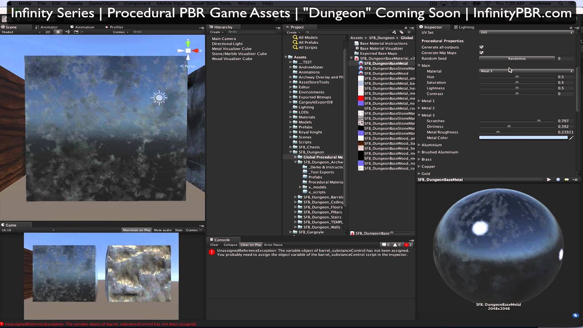Select SFB_DungeonBaseStoneMar substance material icon

[x=361, y=68]
